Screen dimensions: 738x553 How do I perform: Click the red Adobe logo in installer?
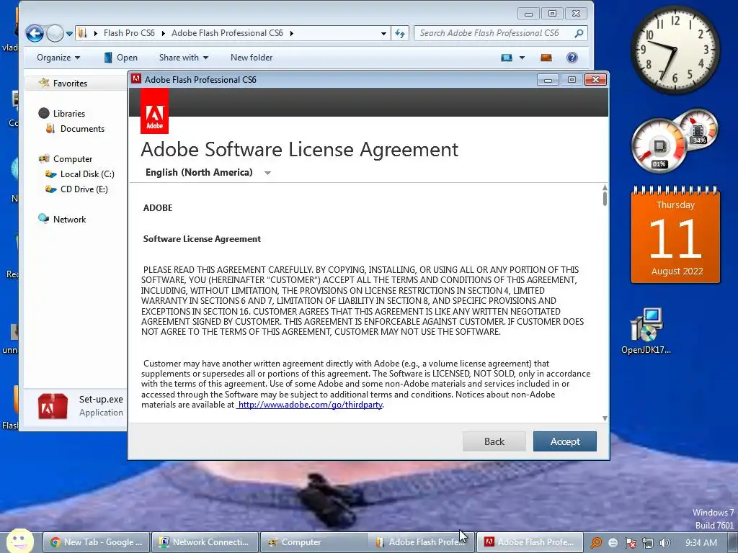pyautogui.click(x=154, y=111)
